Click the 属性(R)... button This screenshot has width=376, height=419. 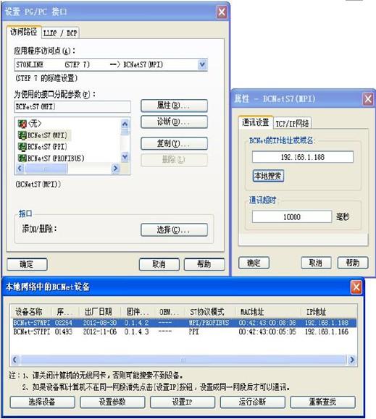174,106
